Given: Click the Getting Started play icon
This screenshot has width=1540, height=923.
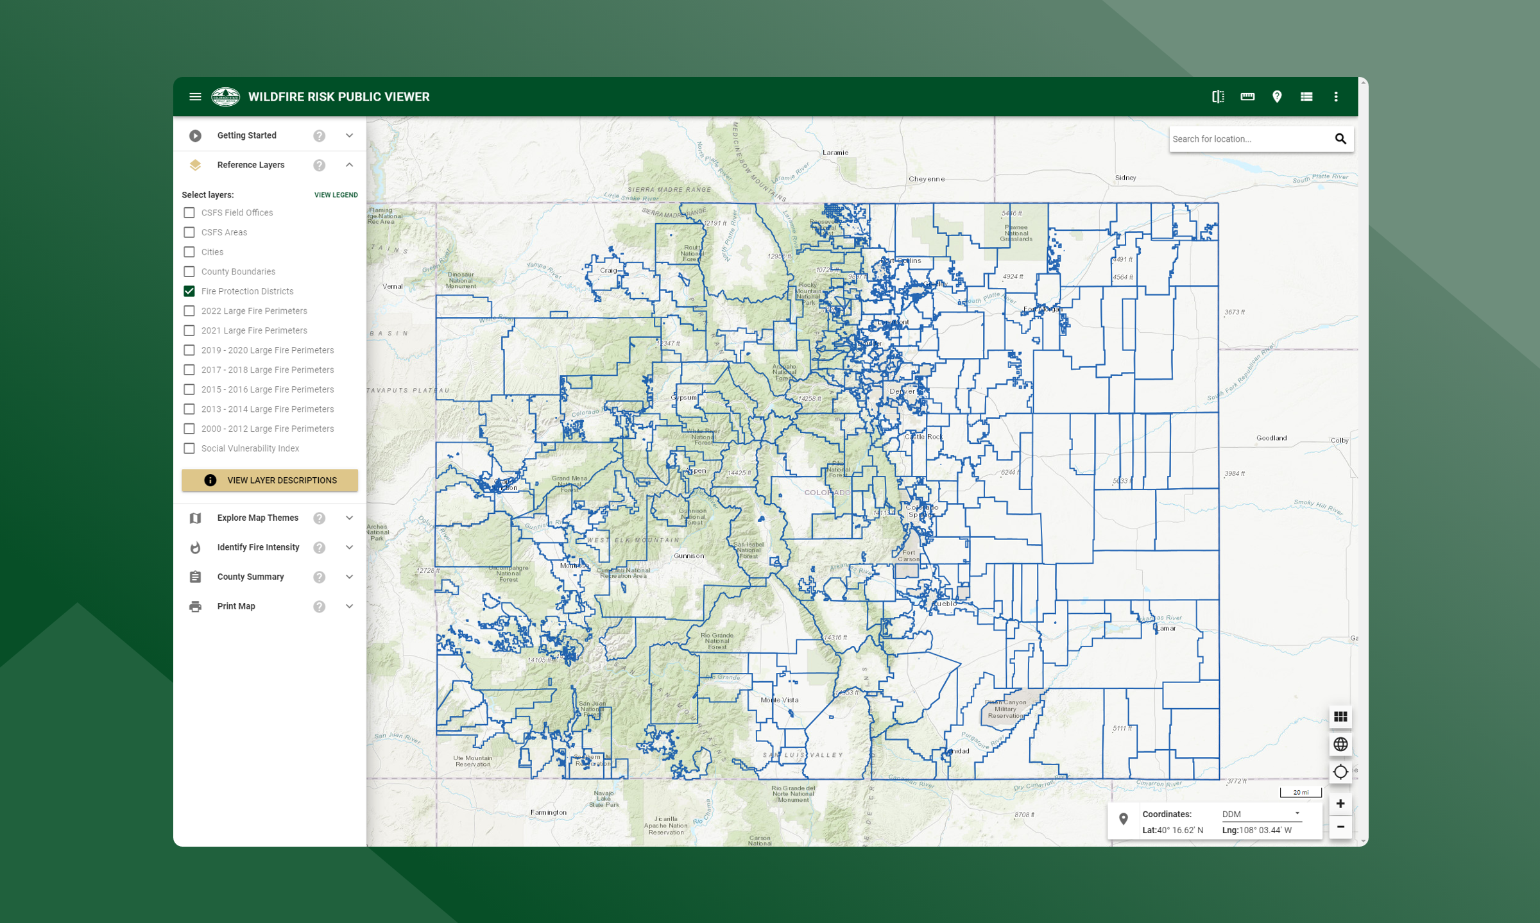Looking at the screenshot, I should coord(195,135).
